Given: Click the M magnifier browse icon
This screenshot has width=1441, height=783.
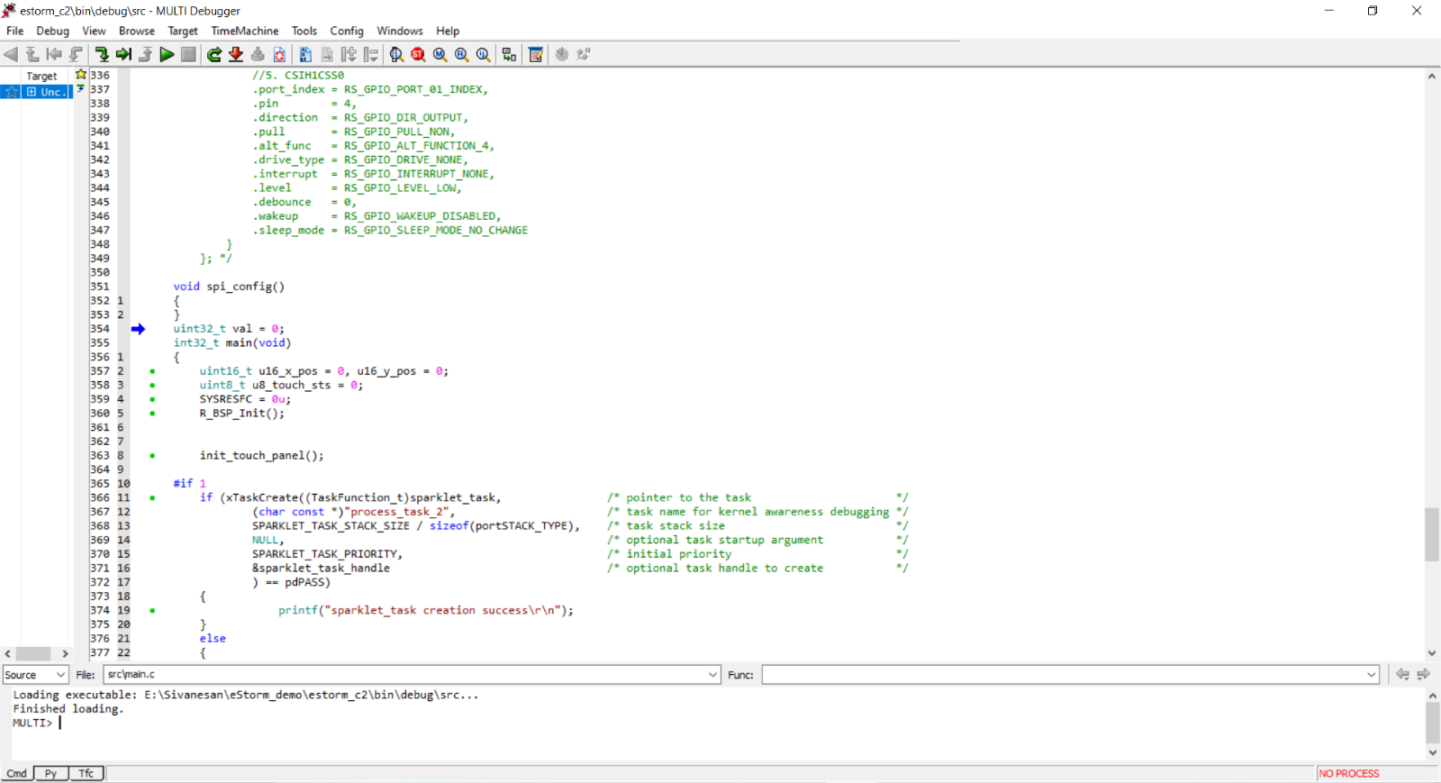Looking at the screenshot, I should [440, 54].
